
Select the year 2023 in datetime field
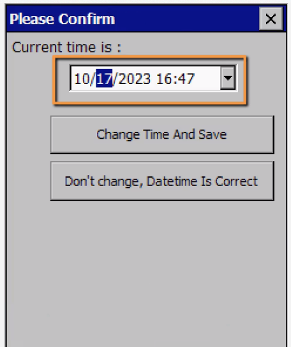[x=135, y=79]
